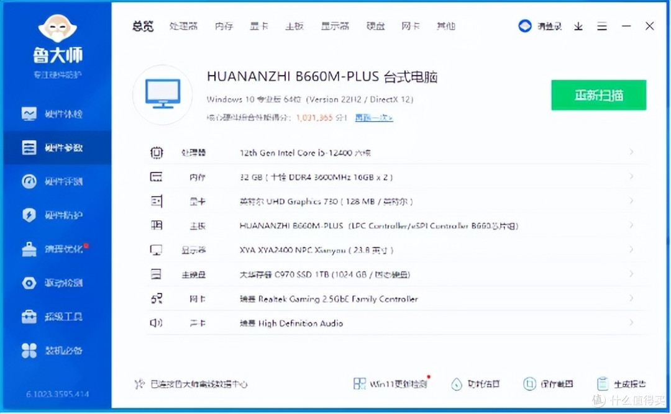Expand the 主硬盘 row chevron
Screen dimensions: 671x414
pyautogui.click(x=631, y=274)
